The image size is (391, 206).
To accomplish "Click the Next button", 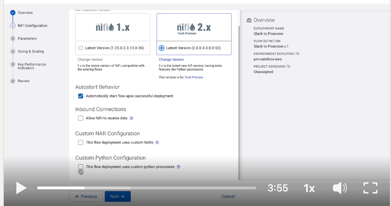I will (x=118, y=196).
